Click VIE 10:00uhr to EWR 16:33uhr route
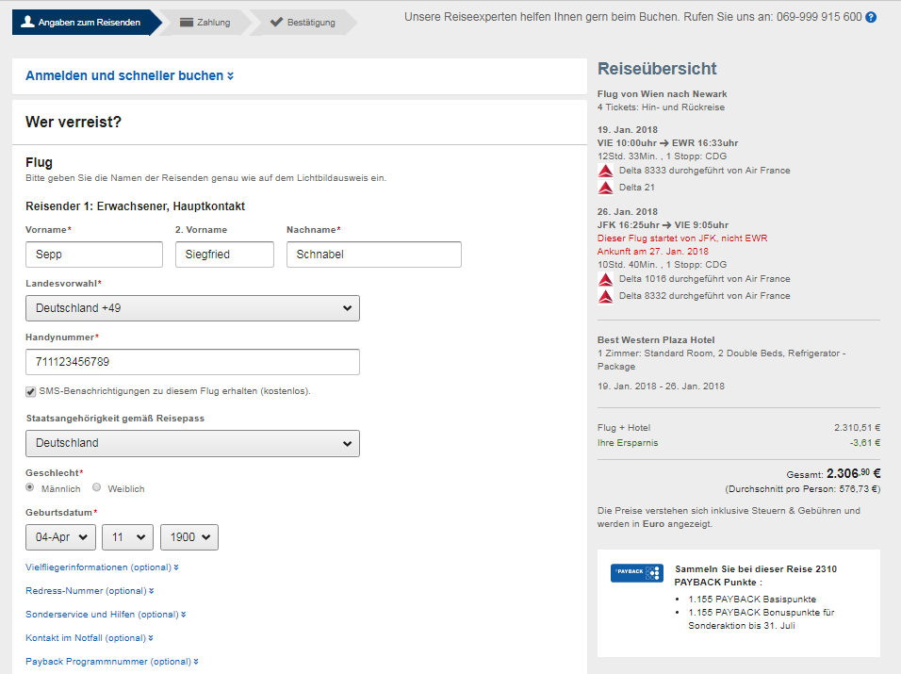The image size is (901, 674). pos(667,143)
